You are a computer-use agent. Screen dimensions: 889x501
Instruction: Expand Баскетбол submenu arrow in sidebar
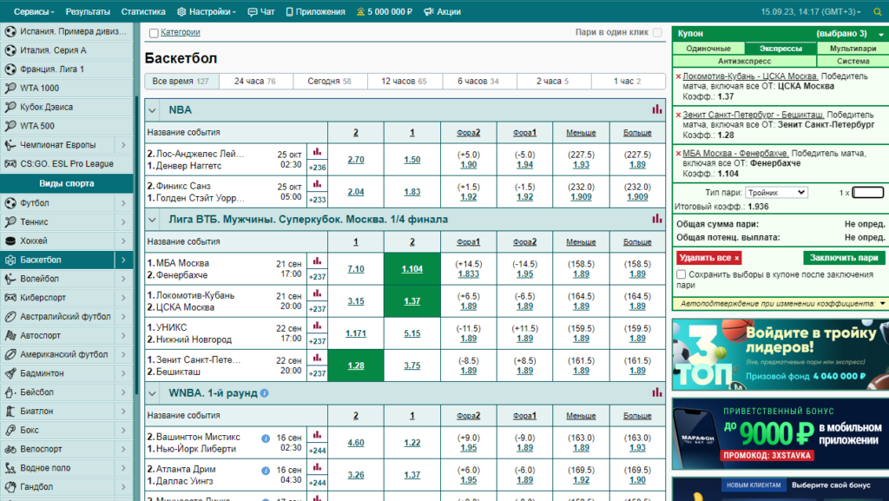[123, 260]
